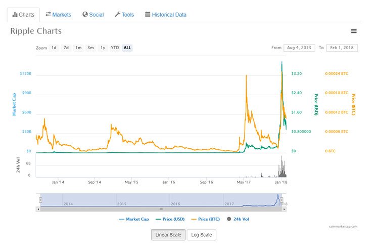Click navigator scrollbar left arrow

tap(38, 209)
